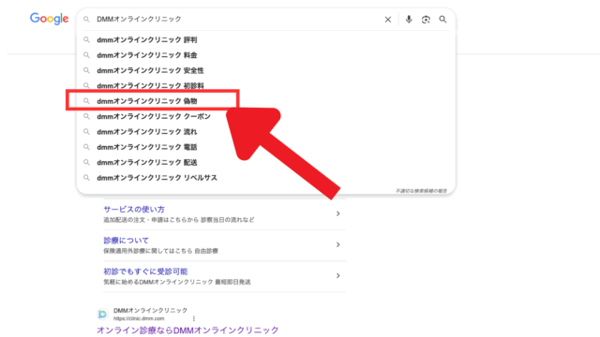The height and width of the screenshot is (337, 600).
Task: Select suggestion dmmオンラインクリニック クーポン
Action: (x=266, y=116)
